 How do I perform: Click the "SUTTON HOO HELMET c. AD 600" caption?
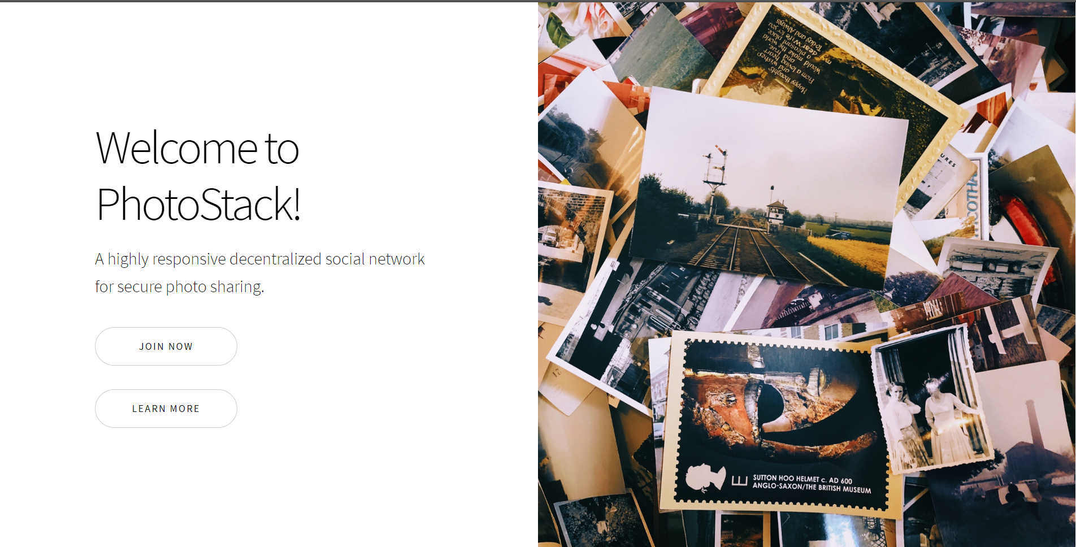[x=802, y=479]
